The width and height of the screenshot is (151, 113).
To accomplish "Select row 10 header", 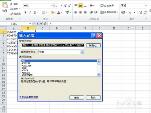I will [x=3, y=64].
